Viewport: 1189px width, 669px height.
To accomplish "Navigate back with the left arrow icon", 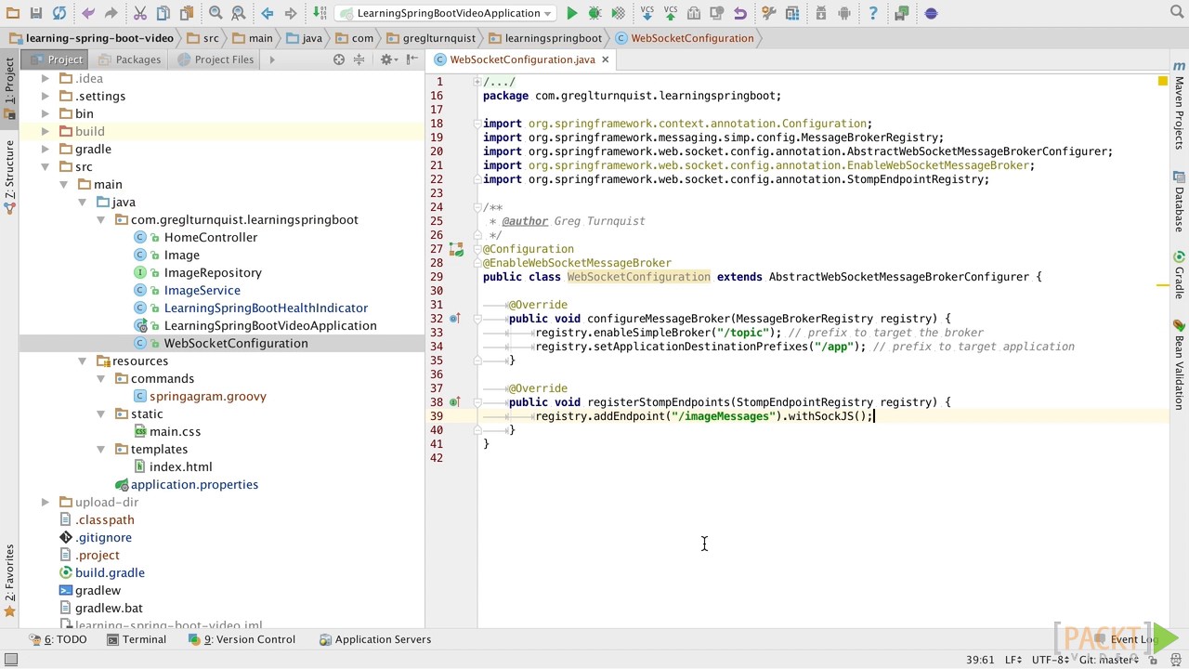I will 268,13.
